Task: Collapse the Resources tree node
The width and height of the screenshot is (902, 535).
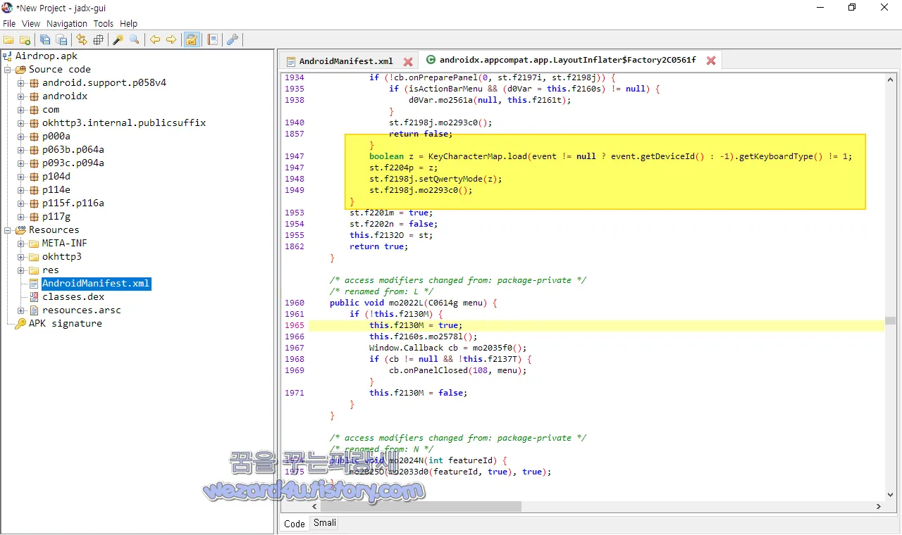Action: pos(8,230)
